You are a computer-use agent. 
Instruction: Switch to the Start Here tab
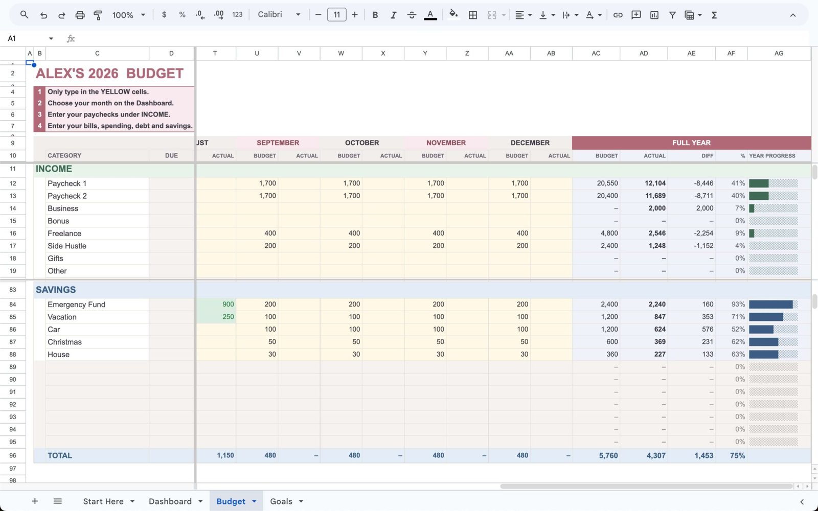pyautogui.click(x=103, y=501)
